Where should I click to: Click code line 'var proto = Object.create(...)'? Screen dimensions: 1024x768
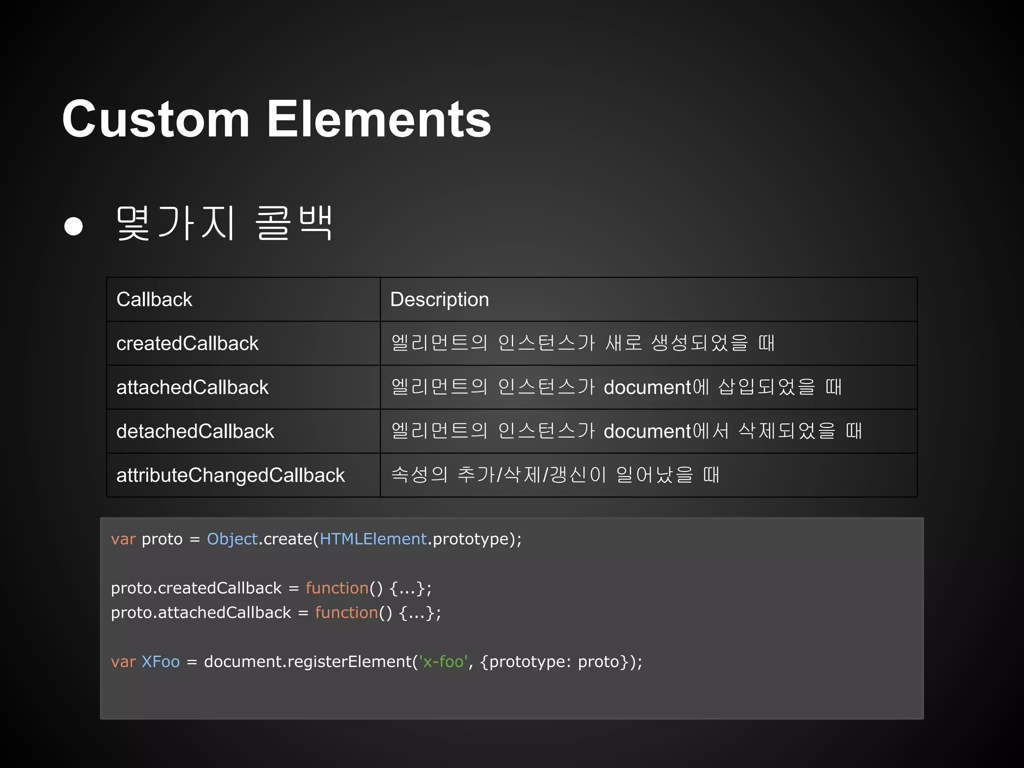tap(316, 539)
